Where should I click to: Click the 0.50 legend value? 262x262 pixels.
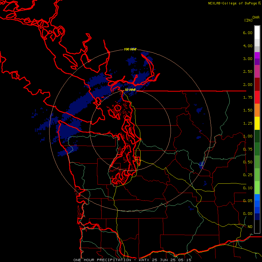[x=248, y=162]
